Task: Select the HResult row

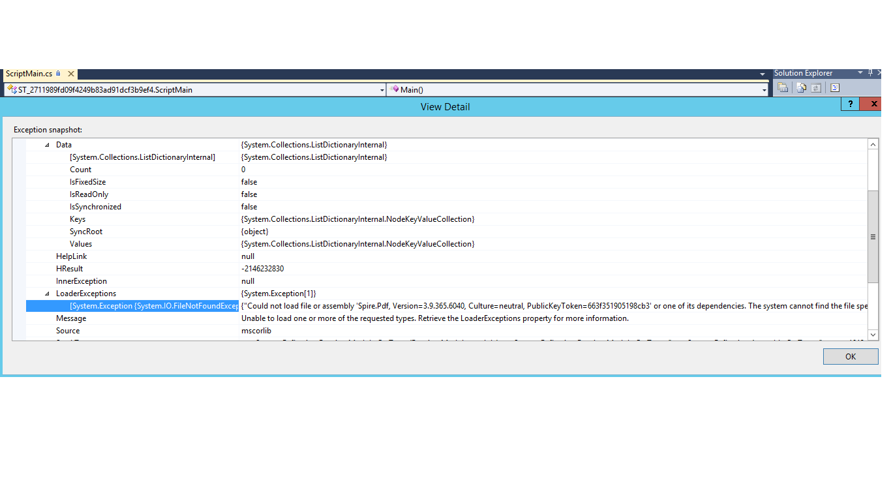Action: click(447, 269)
